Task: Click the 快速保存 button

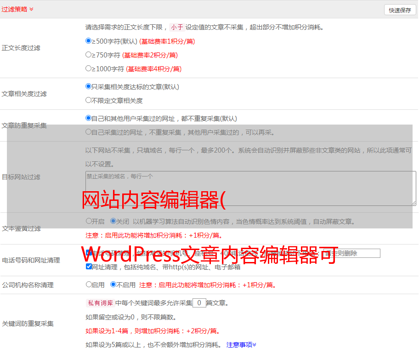Action: tap(400, 10)
